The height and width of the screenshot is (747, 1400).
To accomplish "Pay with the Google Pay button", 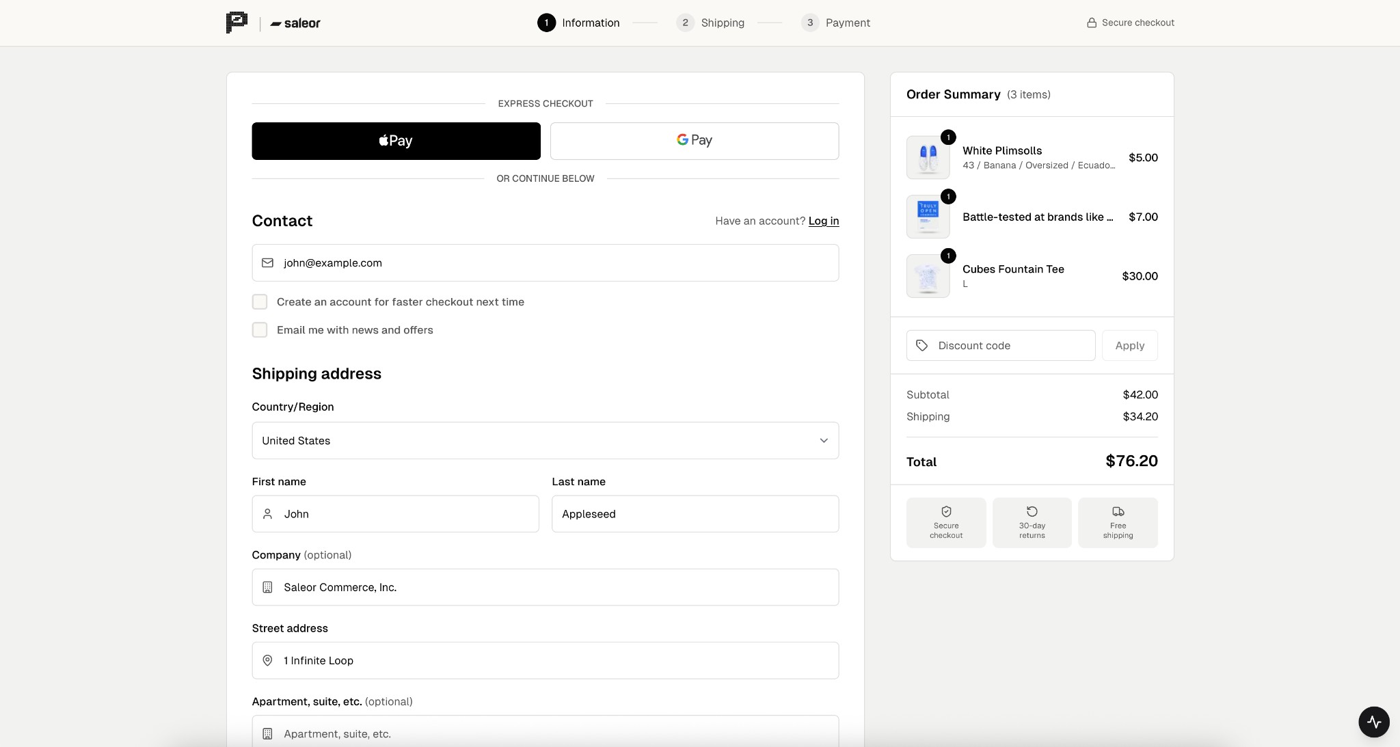I will coord(694,141).
